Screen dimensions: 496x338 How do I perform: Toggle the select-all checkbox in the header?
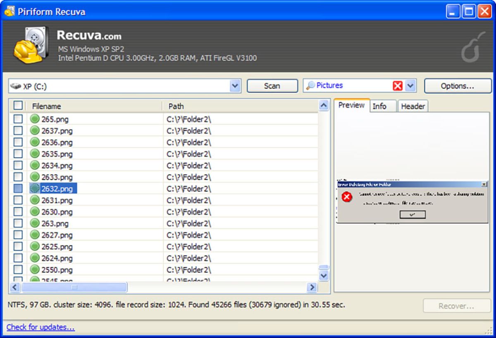coord(18,106)
